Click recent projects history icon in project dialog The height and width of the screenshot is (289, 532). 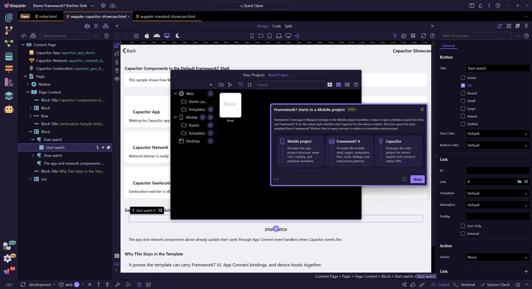(x=240, y=84)
